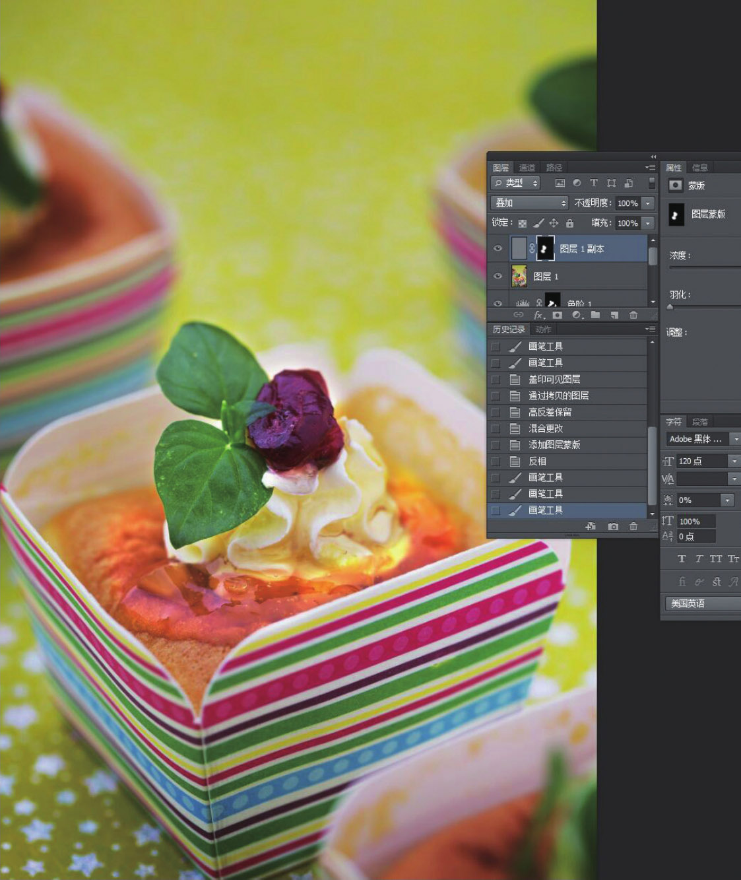This screenshot has width=741, height=880.
Task: Toggle visibility of 图层 1 layer
Action: [498, 277]
